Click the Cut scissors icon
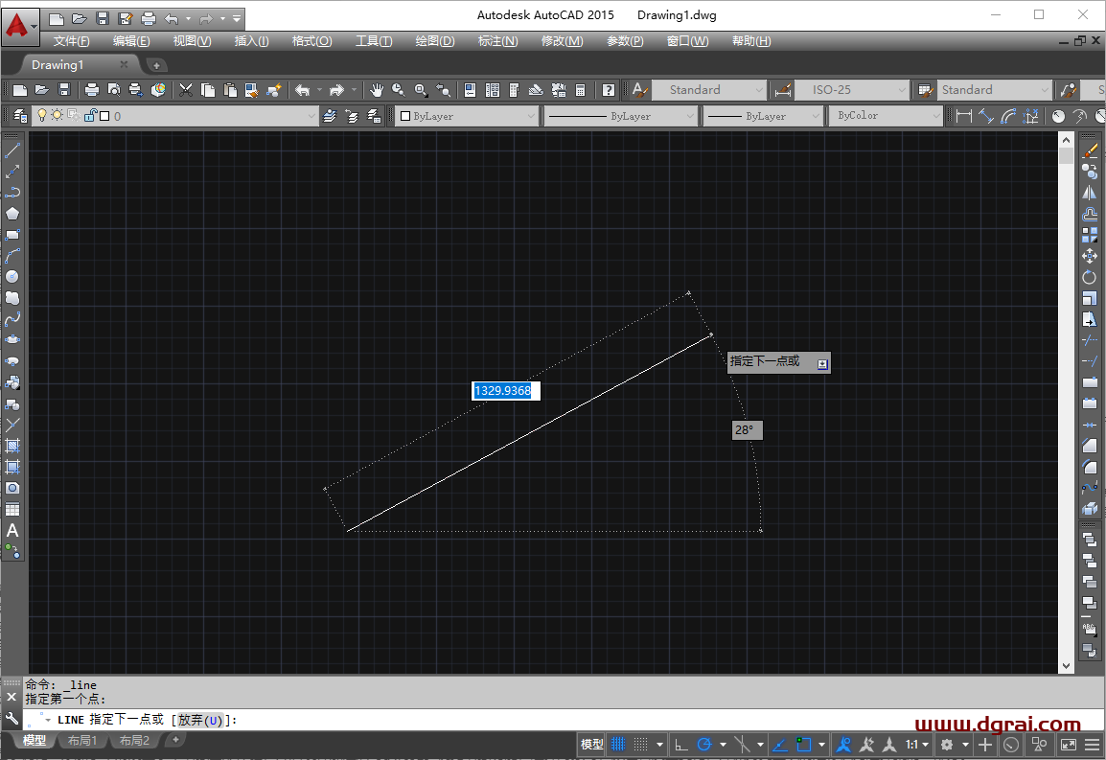Viewport: 1106px width, 760px height. [186, 90]
